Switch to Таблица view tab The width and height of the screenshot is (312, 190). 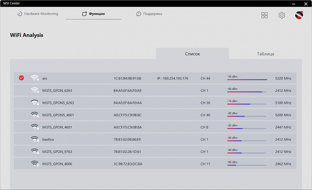(x=266, y=53)
